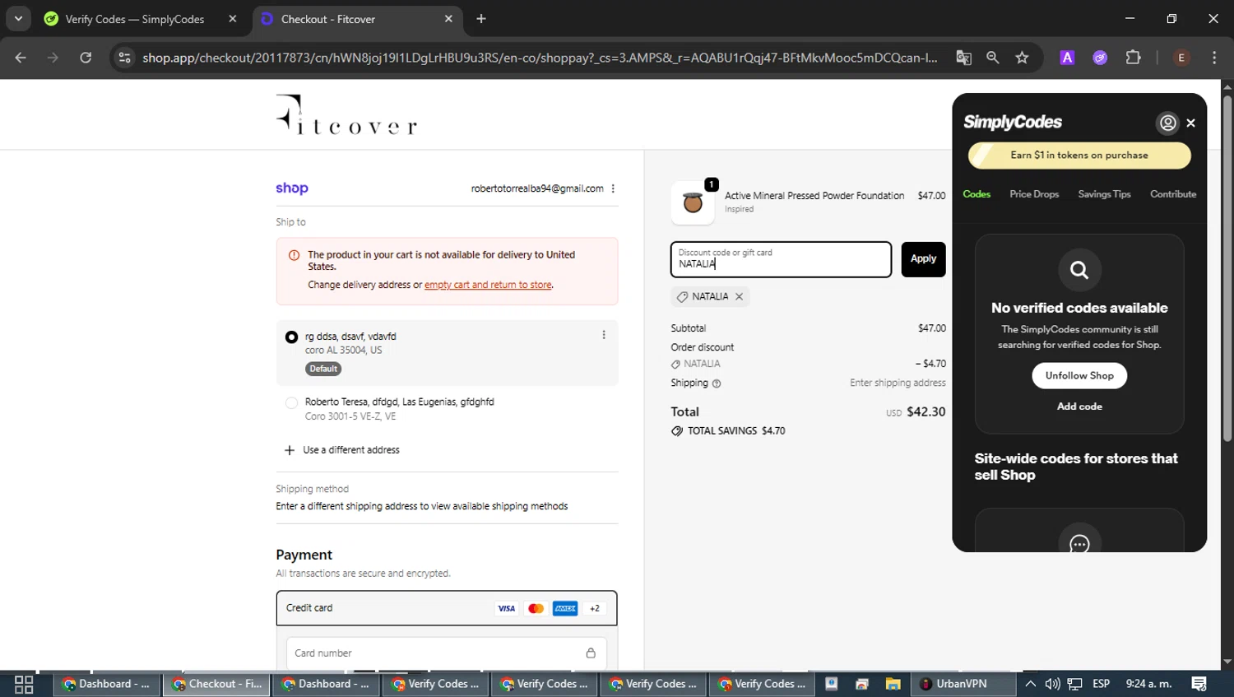Open the purple A extension
The width and height of the screenshot is (1234, 697).
[x=1067, y=58]
